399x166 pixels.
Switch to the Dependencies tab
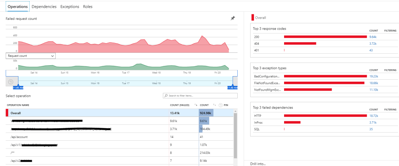coord(44,7)
